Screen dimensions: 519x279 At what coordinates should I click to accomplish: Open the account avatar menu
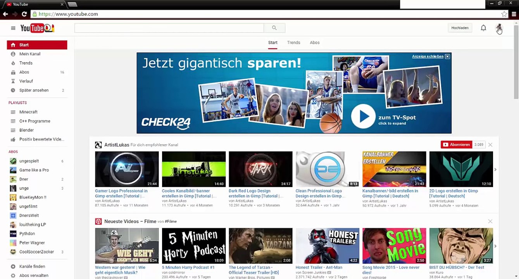tap(499, 28)
